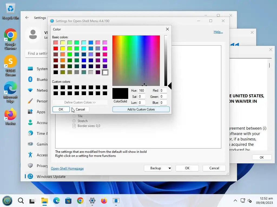The height and width of the screenshot is (207, 277).
Task: Pick the white basic color swatch
Action: pos(105,72)
